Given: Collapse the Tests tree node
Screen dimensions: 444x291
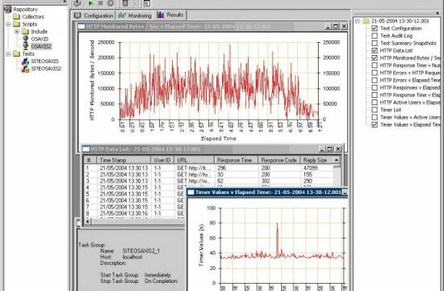Looking at the screenshot, I should tap(9, 53).
